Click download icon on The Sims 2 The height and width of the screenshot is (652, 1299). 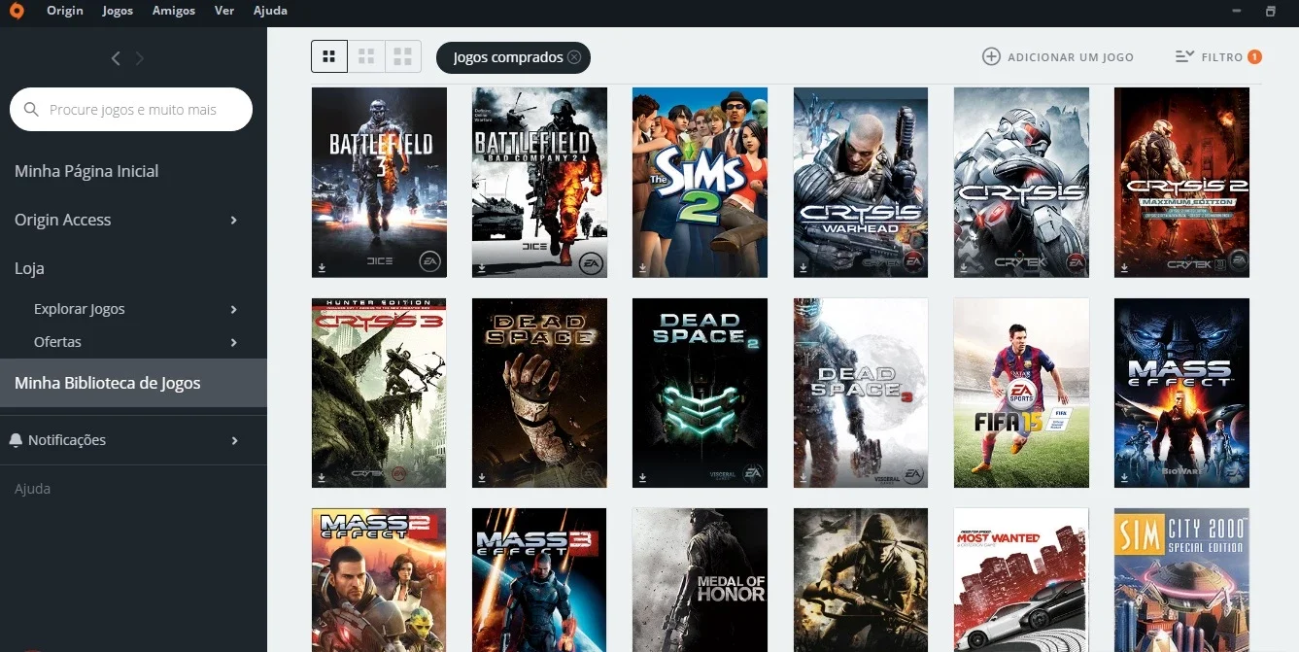coord(642,266)
